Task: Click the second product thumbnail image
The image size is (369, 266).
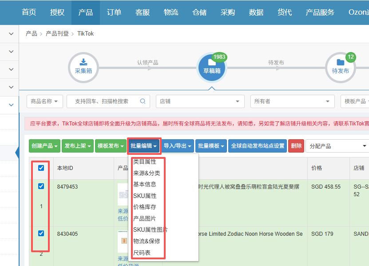Action: coord(123,241)
